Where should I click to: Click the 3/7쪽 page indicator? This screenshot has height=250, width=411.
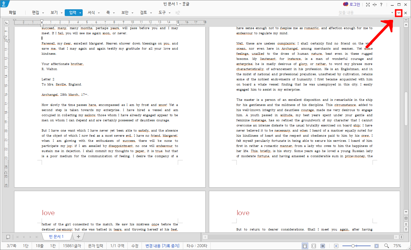[12, 246]
